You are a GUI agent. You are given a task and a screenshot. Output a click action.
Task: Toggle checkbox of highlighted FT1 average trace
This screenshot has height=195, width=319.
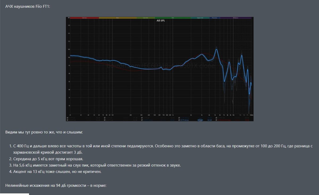pos(179,120)
